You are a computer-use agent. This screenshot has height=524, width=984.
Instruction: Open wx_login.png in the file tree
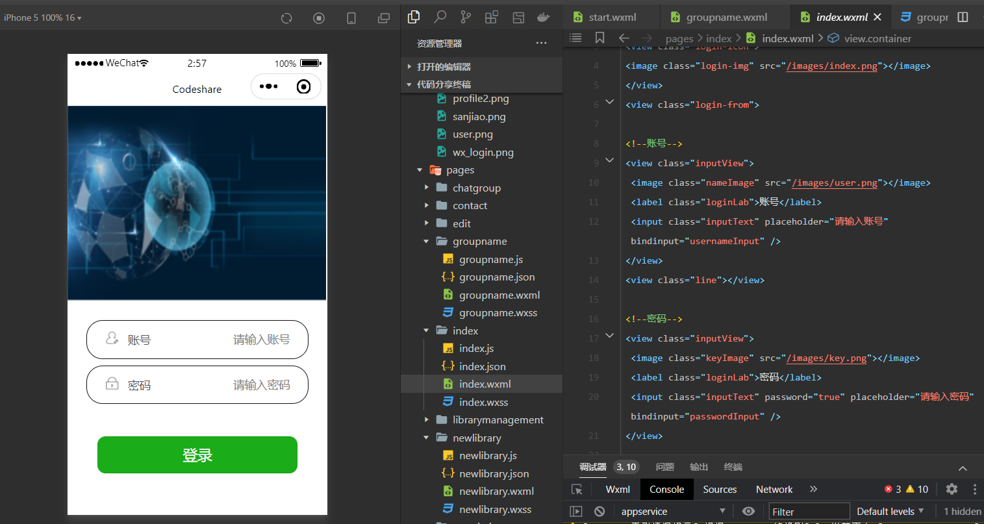click(x=483, y=152)
